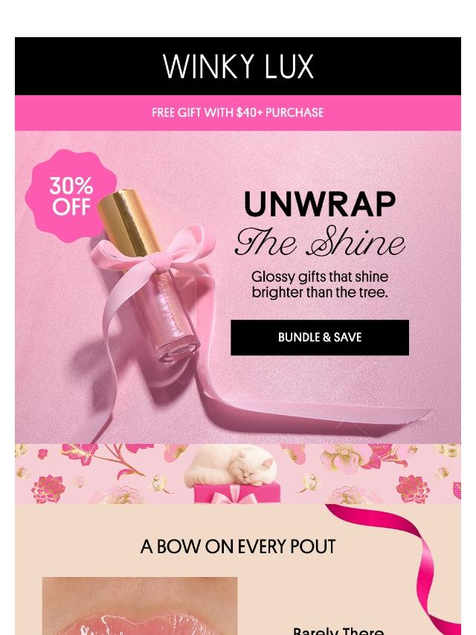The image size is (476, 635).
Task: Click the magenta ribbon graphic at right
Action: tap(409, 567)
